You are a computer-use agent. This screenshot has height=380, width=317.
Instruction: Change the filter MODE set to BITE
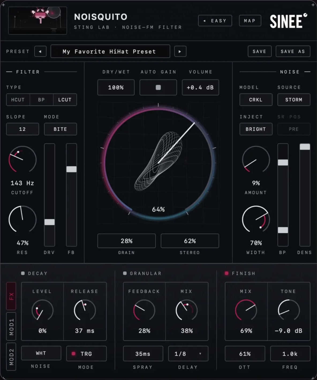(60, 129)
